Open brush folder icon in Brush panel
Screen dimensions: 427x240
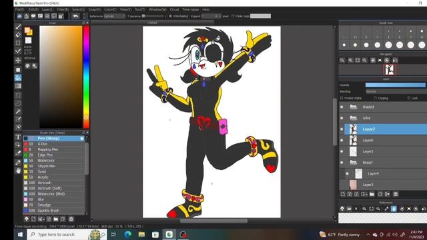coord(56,219)
